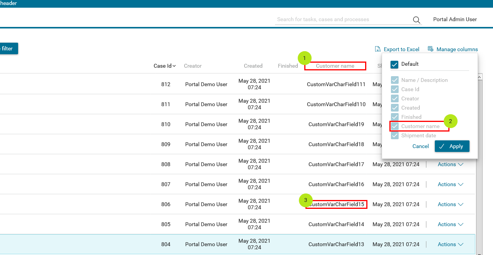The width and height of the screenshot is (493, 255).
Task: Toggle the Name / Description checkbox
Action: 395,80
